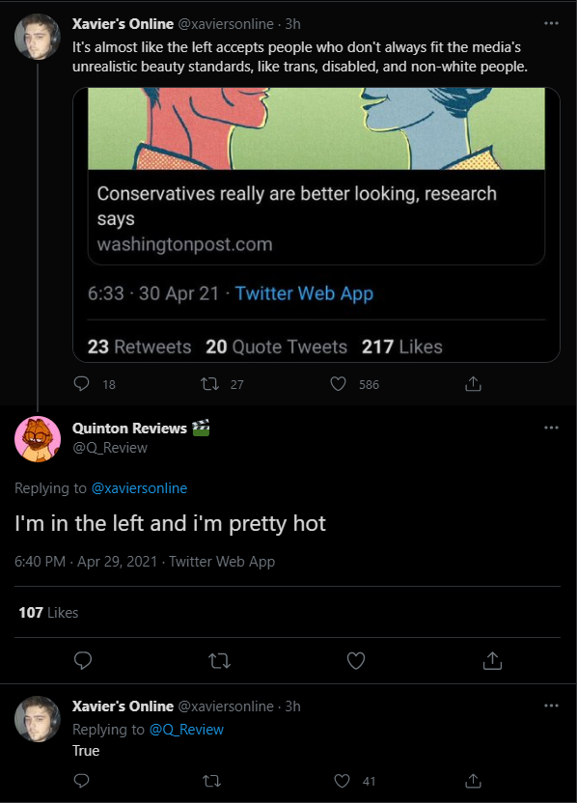577x803 pixels.
Task: Open the Washington Post article card
Action: click(316, 176)
